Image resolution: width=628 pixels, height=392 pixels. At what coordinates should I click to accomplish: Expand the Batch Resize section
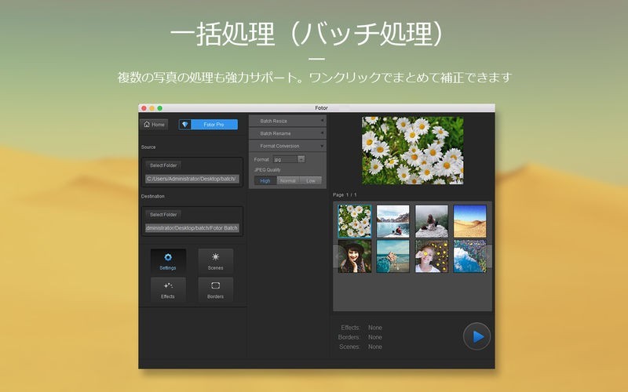288,121
